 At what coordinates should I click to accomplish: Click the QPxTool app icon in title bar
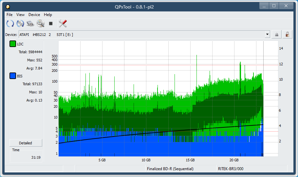tap(8, 7)
